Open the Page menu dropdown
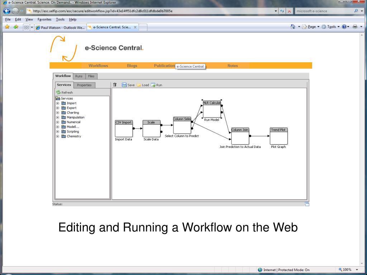 click(x=311, y=26)
